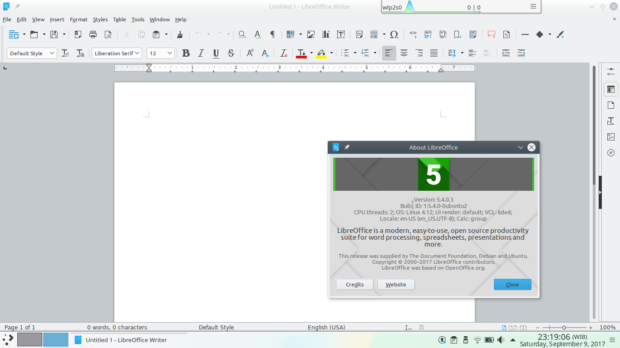This screenshot has height=348, width=620.
Task: Expand the Basic Shapes dropdown arrow
Action: pyautogui.click(x=550, y=34)
